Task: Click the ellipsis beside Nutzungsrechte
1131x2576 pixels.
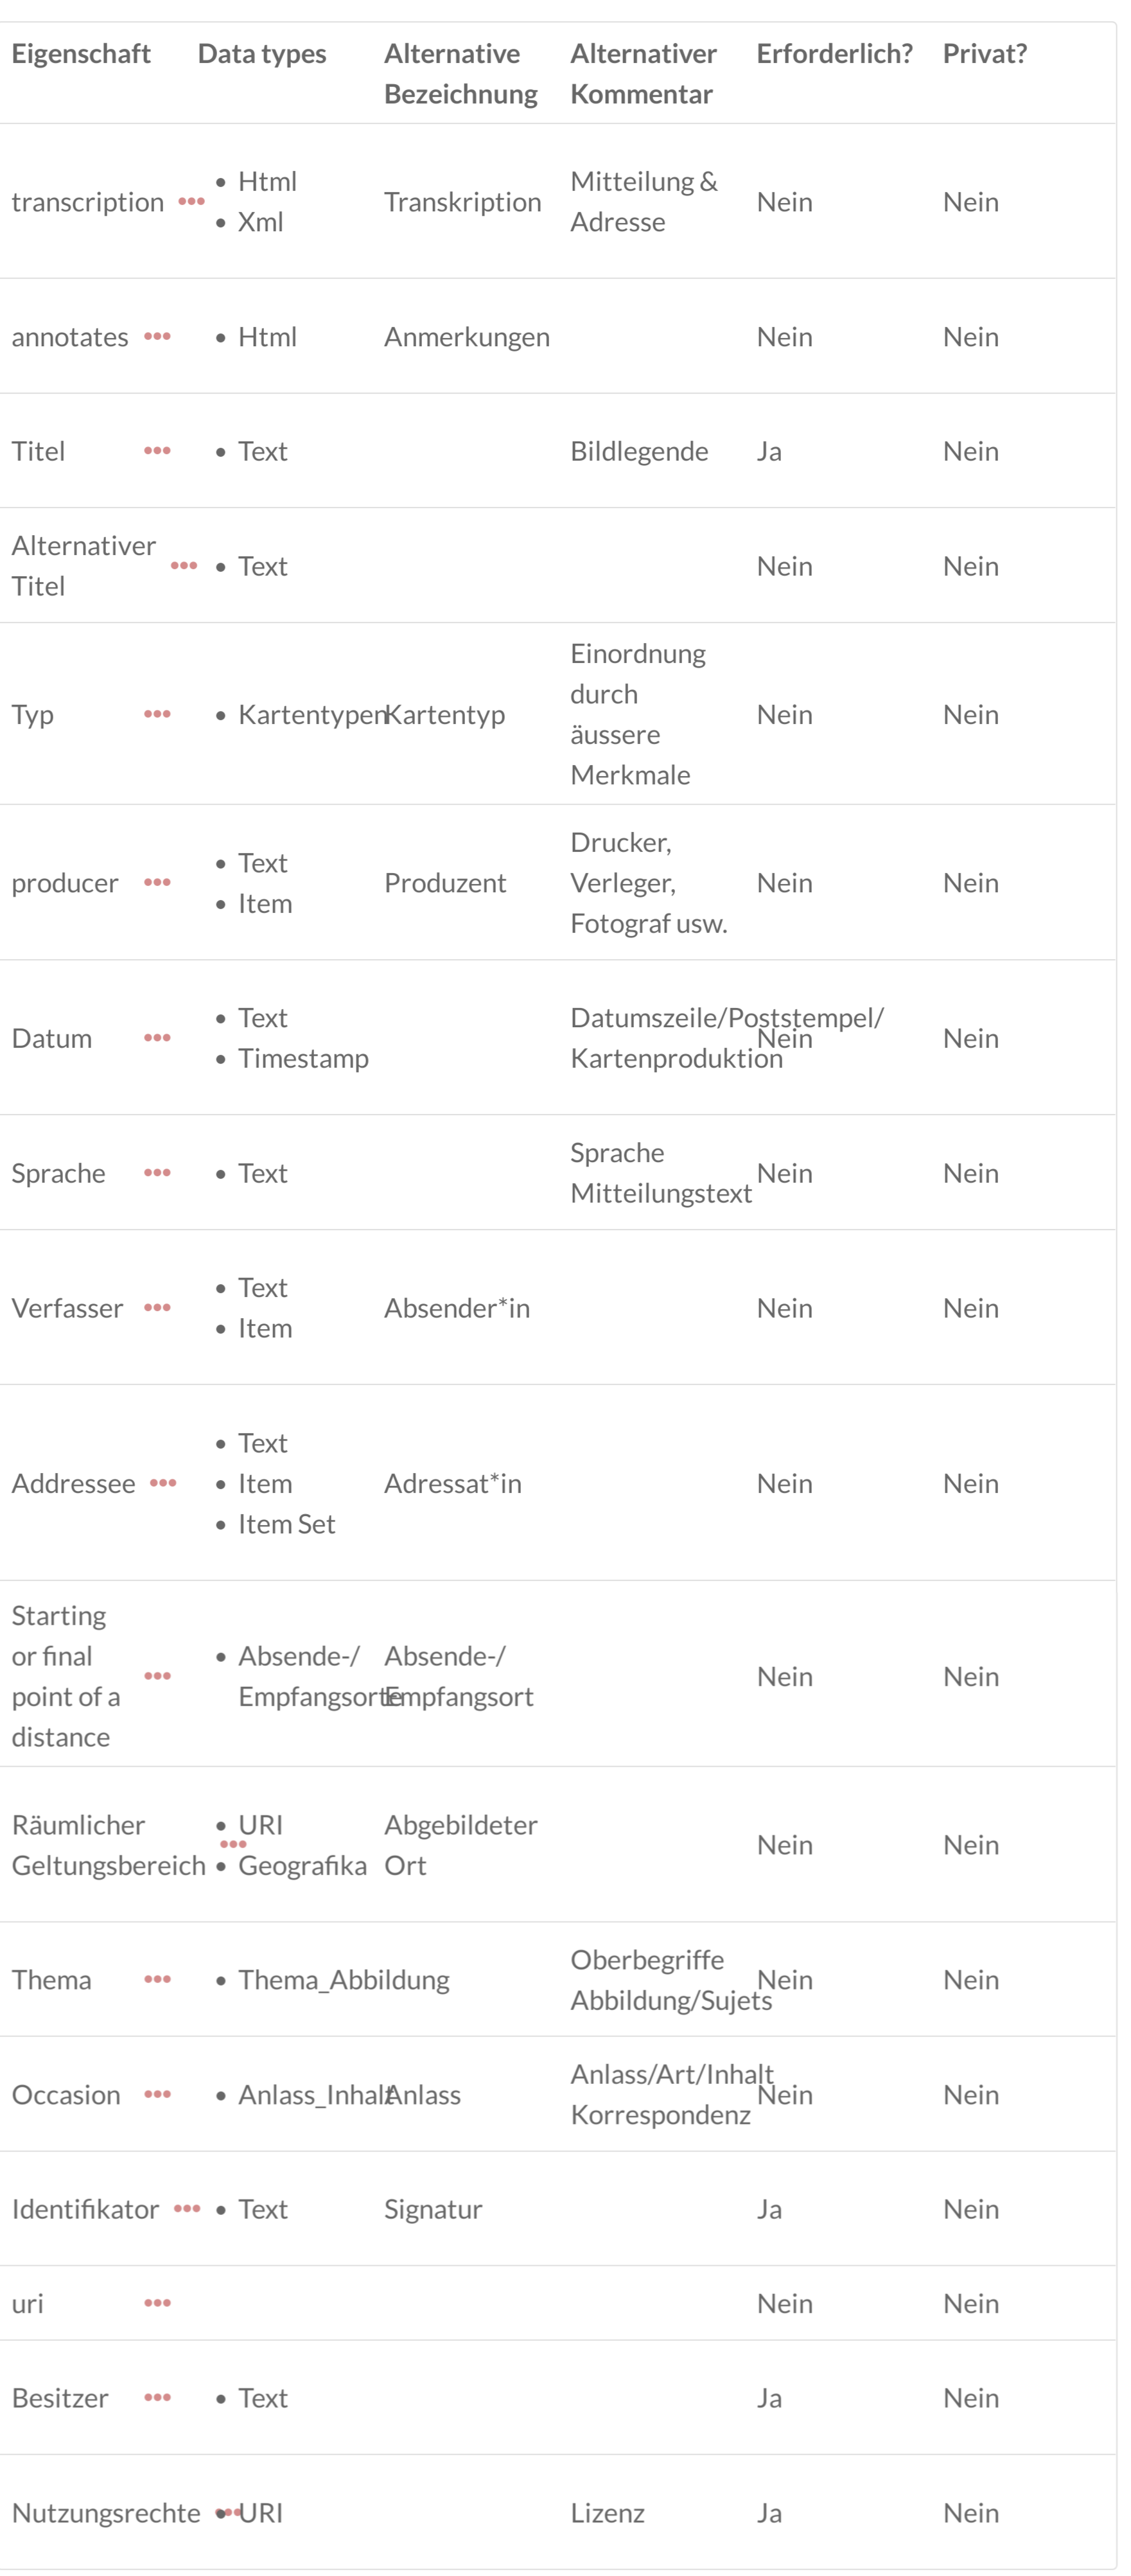Action: (230, 2512)
